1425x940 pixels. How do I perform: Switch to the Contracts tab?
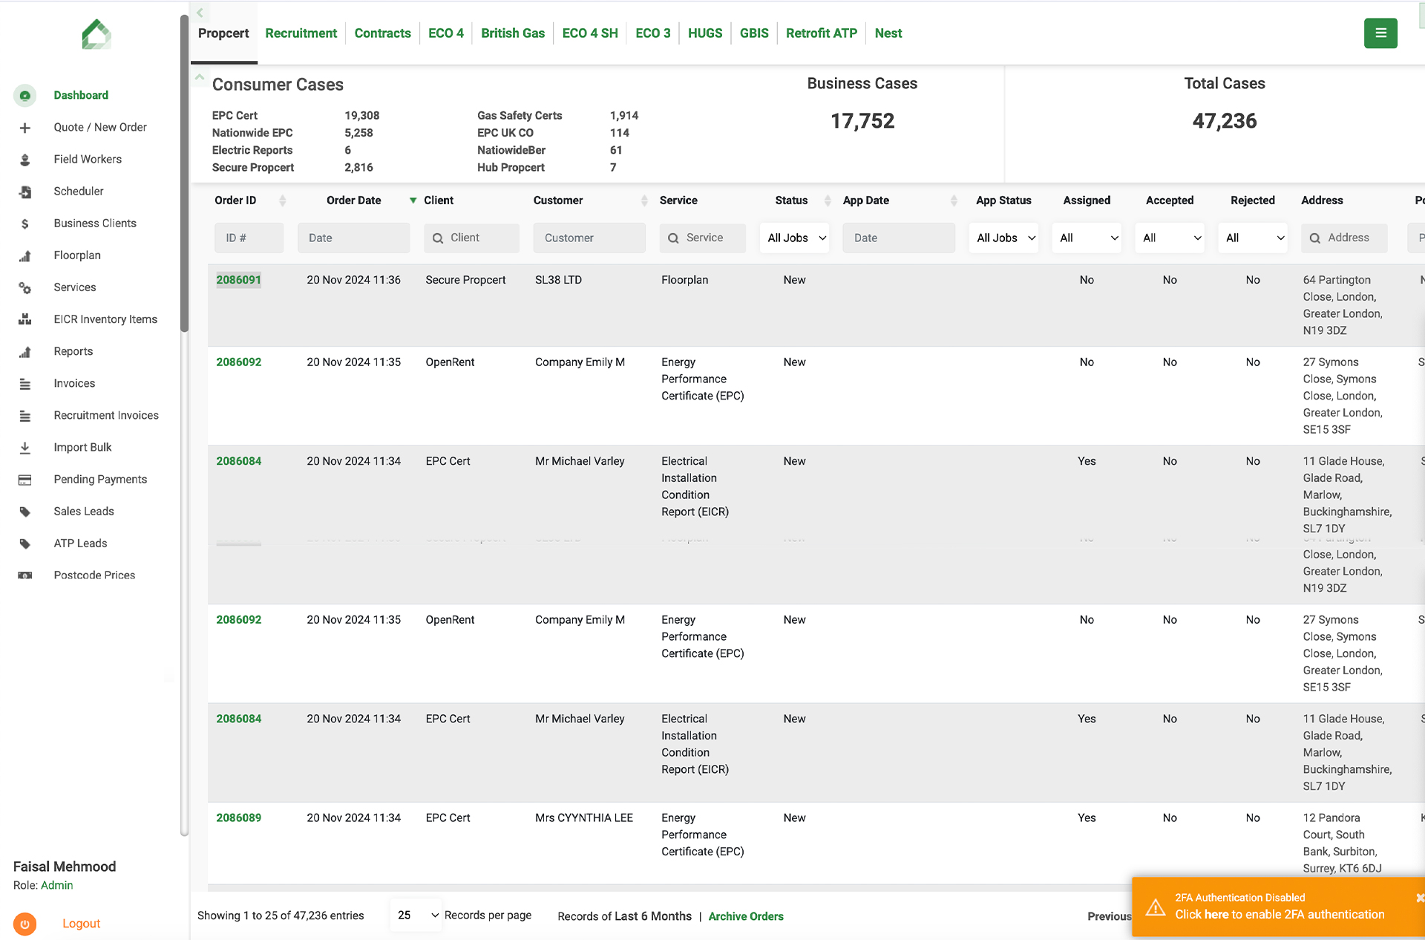(x=382, y=33)
